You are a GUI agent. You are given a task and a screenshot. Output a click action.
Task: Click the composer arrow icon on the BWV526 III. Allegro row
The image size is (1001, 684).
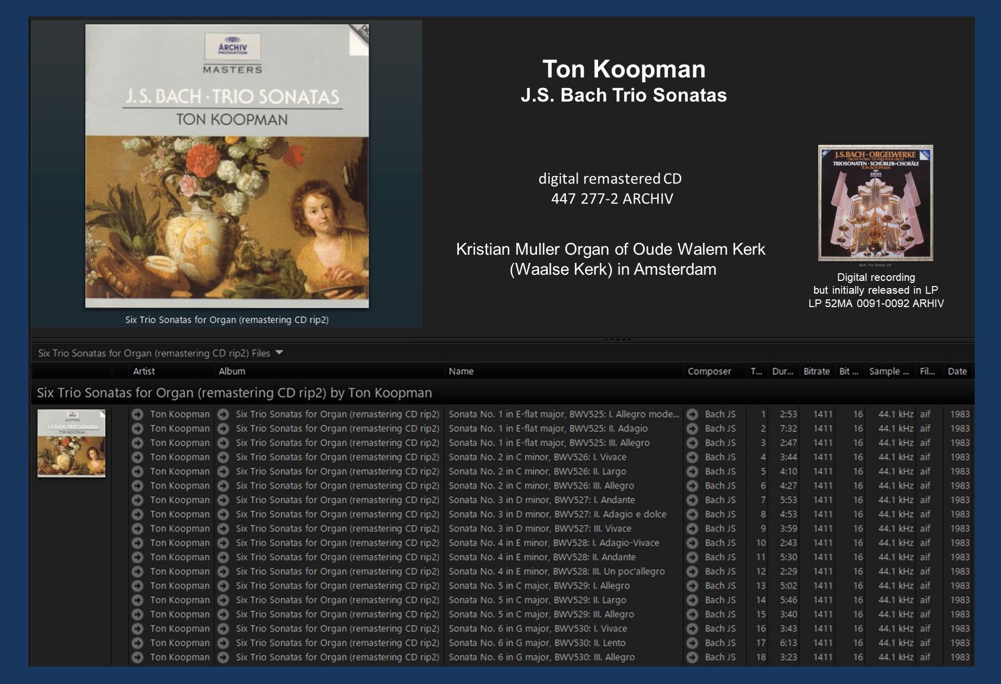tap(692, 486)
